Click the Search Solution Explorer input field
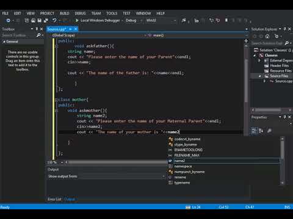Image resolution: width=293 pixels, height=219 pixels. [267, 43]
